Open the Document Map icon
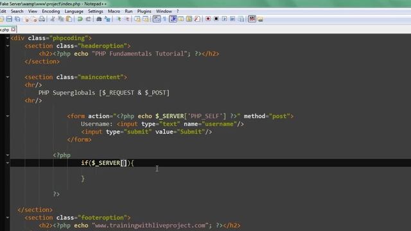This screenshot has width=411, height=231. pyautogui.click(x=189, y=19)
